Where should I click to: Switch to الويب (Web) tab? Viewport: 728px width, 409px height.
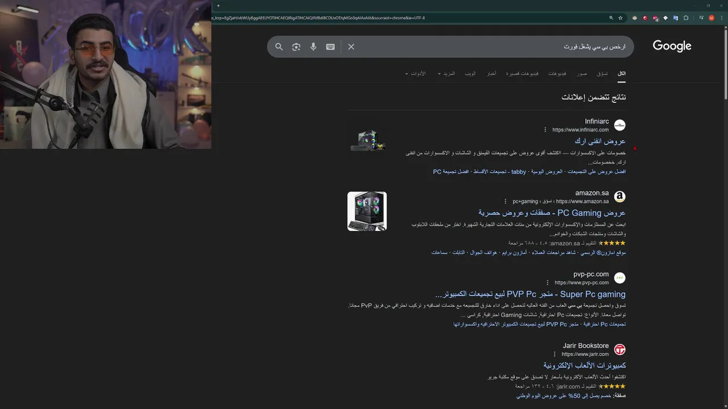[470, 74]
